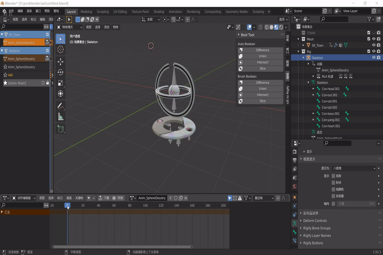Open the Action Editor mode dropdown
This screenshot has width=383, height=255.
pyautogui.click(x=24, y=198)
